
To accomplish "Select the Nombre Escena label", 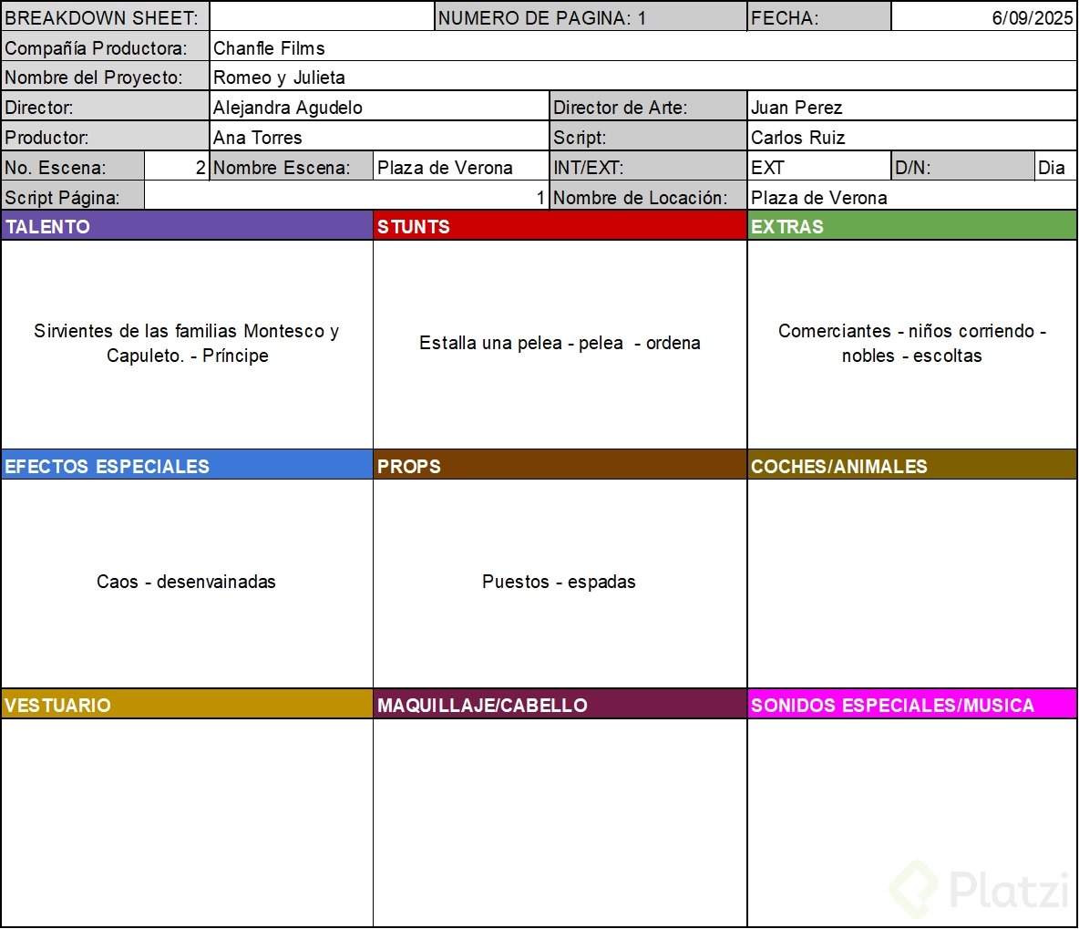I will click(x=291, y=167).
